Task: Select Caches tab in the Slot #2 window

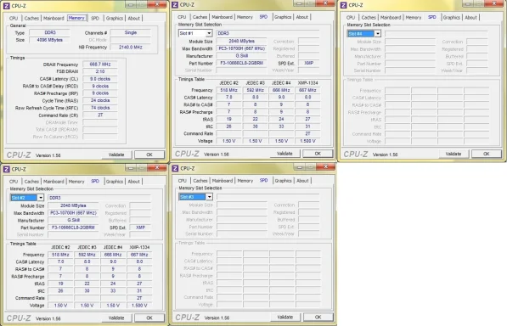Action: pyautogui.click(x=31, y=182)
